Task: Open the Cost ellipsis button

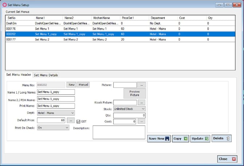Action: coord(141,122)
